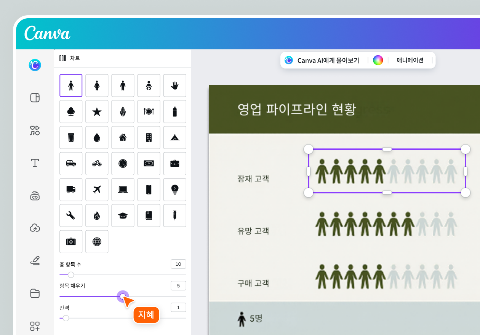Screen dimensions: 480x335
Task: Select the car icon tile
Action: point(71,163)
